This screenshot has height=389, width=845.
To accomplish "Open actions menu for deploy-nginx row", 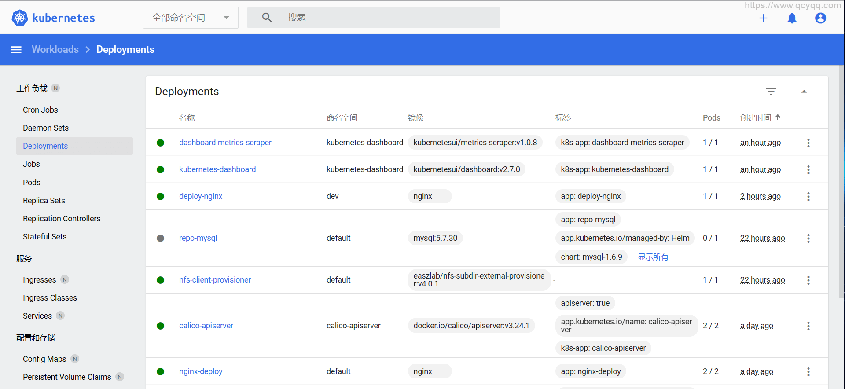I will 808,197.
